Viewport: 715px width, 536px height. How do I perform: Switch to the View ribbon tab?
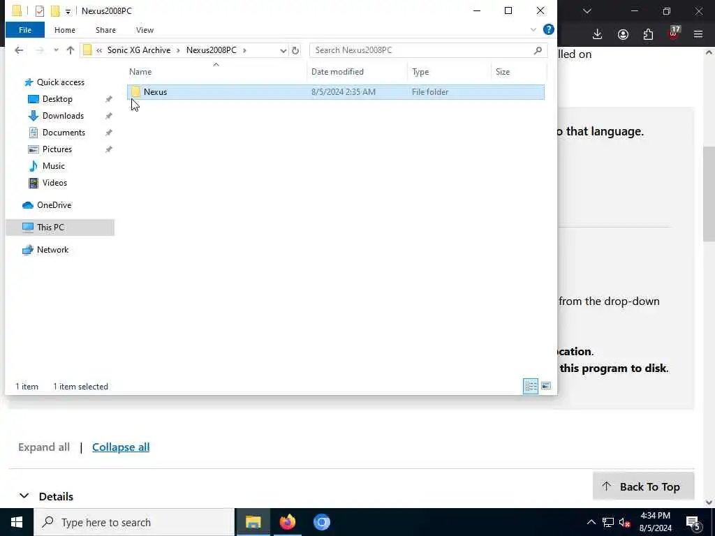coord(145,30)
